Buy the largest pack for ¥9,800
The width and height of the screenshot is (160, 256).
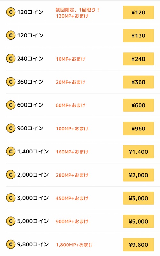click(x=138, y=244)
